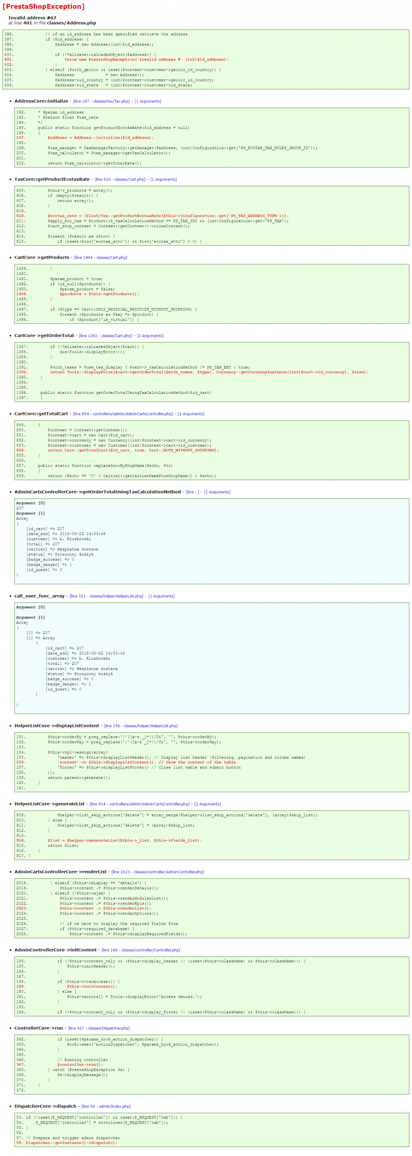The height and width of the screenshot is (1156, 412).
Task: Open the line 321 classes/helper/HelperList.php link
Action: point(107,596)
